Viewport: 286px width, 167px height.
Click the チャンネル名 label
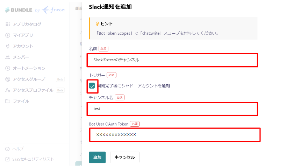(101, 98)
